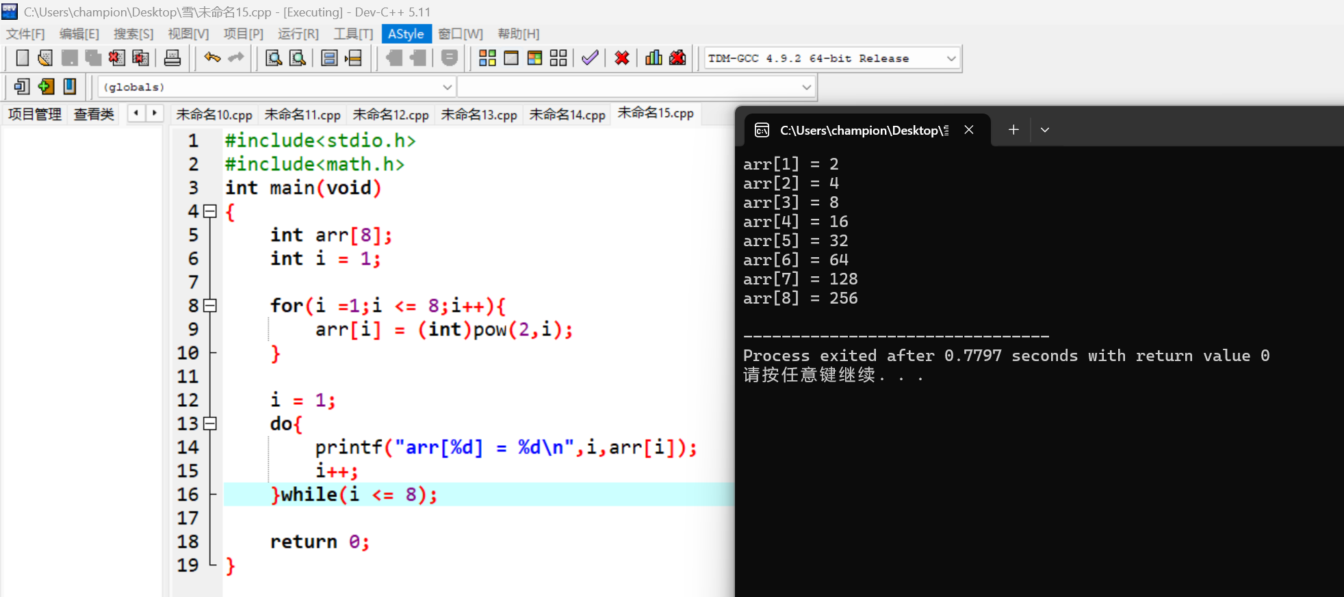Open the highlighted AStyle menu
Screen dimensions: 1344x597
click(x=406, y=34)
